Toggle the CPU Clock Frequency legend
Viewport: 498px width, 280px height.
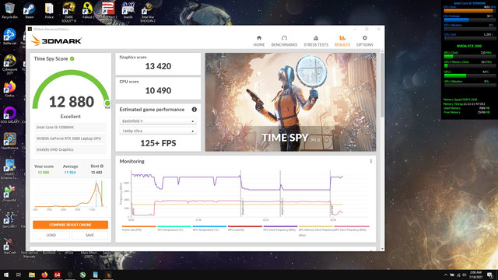point(280,228)
